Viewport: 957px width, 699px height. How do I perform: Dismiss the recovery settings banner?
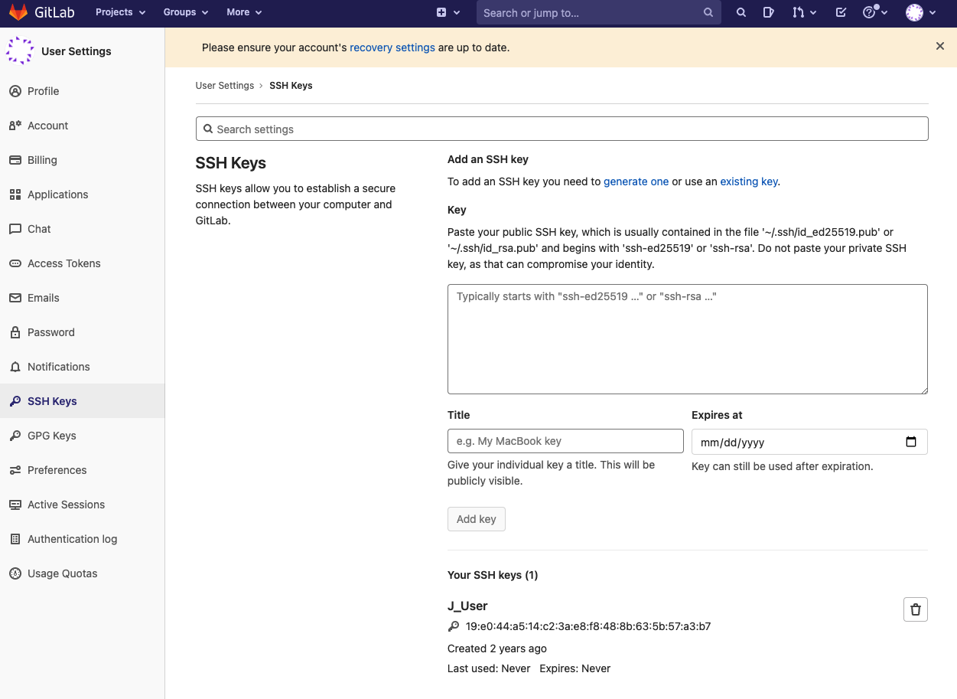click(939, 47)
